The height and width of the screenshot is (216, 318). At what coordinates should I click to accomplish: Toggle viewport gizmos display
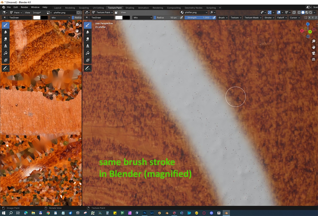(x=270, y=12)
